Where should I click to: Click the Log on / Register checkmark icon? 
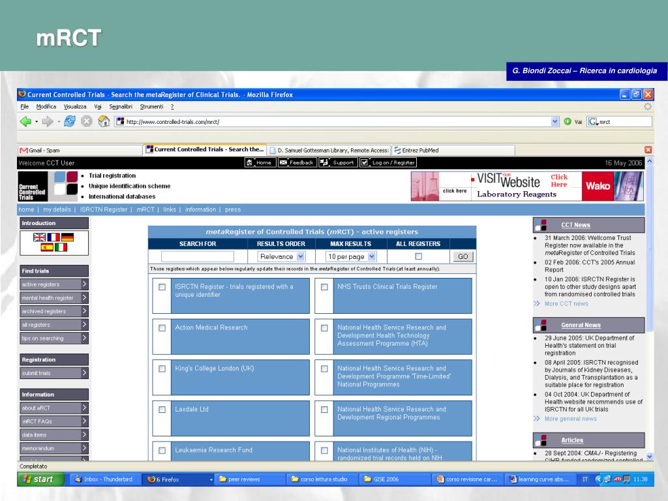point(365,162)
